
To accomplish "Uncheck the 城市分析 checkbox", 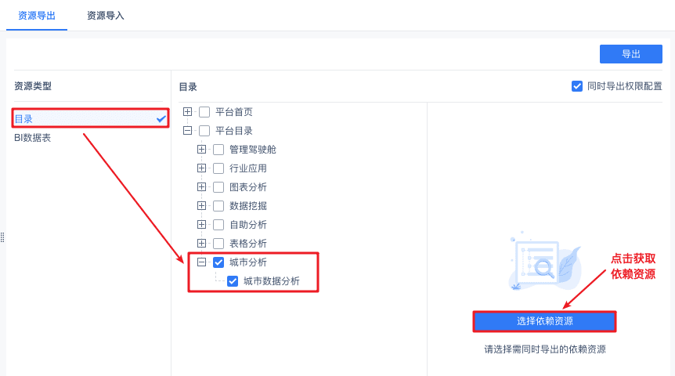I will point(218,262).
